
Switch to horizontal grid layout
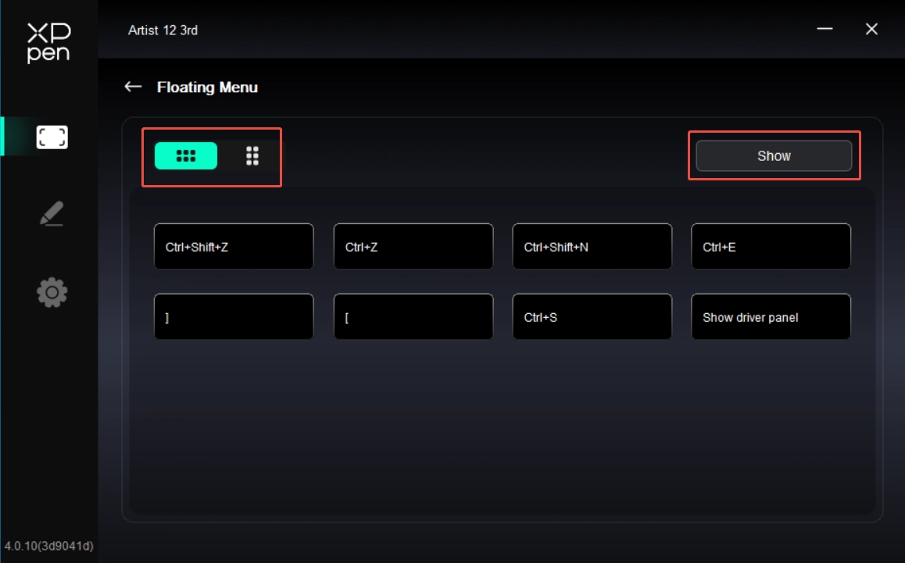point(186,155)
